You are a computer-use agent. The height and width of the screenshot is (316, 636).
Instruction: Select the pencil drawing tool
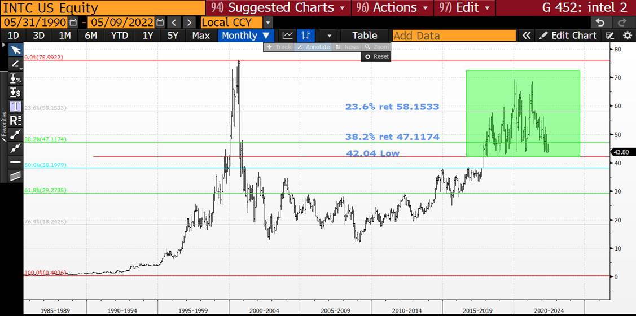tap(16, 64)
